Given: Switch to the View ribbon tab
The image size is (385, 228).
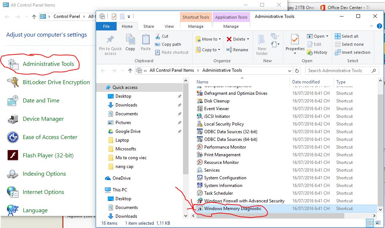Looking at the screenshot, I should point(169,26).
